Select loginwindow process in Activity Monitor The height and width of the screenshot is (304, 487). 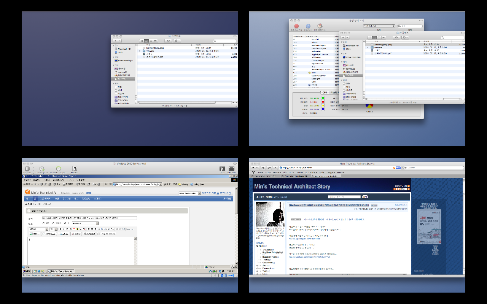[x=317, y=63]
